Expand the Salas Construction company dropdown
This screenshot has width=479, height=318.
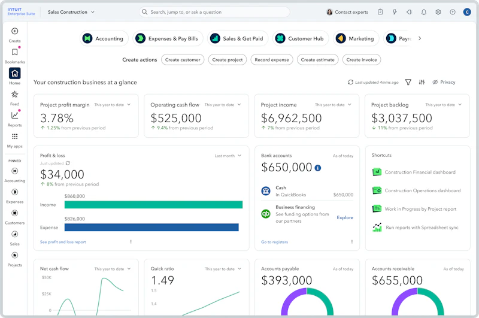click(x=71, y=12)
